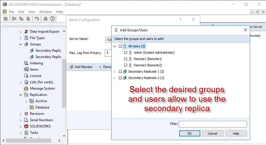This screenshot has width=266, height=145.
Task: Click the print toolbar icon
Action: pos(46,19)
